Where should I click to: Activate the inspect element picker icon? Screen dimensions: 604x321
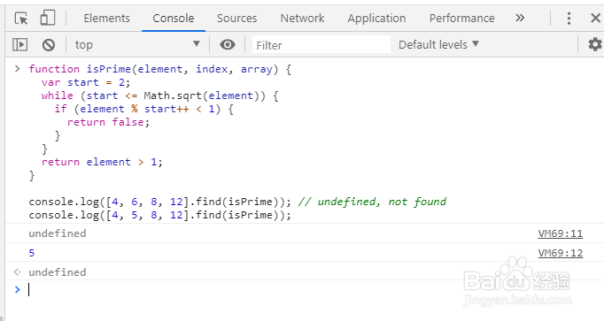21,18
